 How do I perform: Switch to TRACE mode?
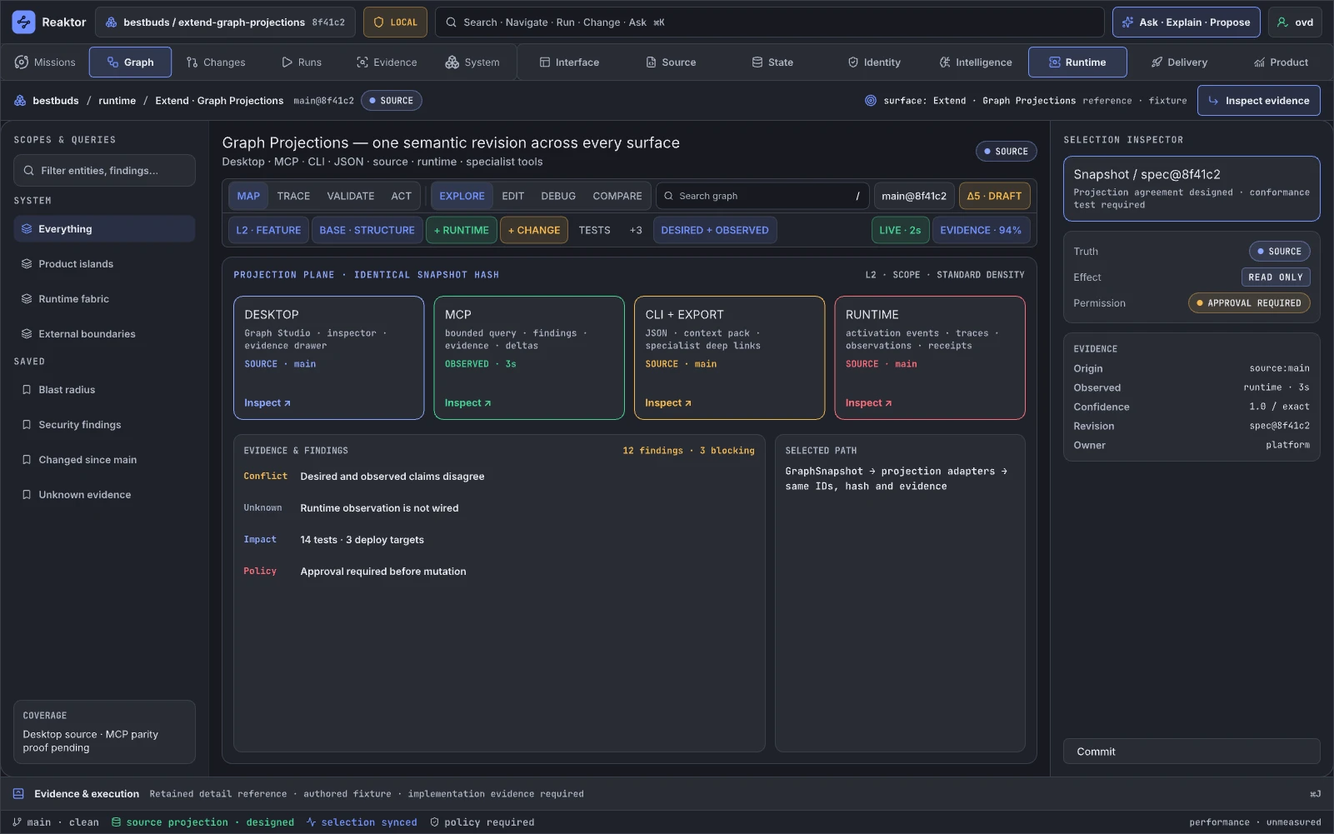pos(293,197)
